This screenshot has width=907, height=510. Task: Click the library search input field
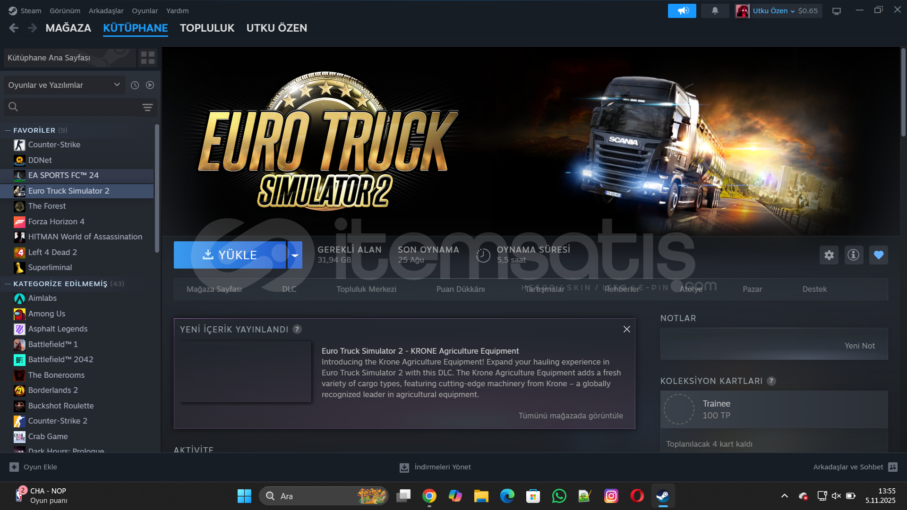(78, 107)
